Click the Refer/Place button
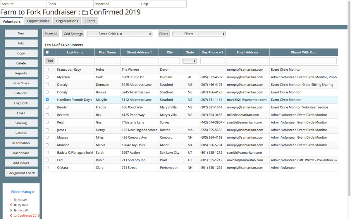 point(21,83)
